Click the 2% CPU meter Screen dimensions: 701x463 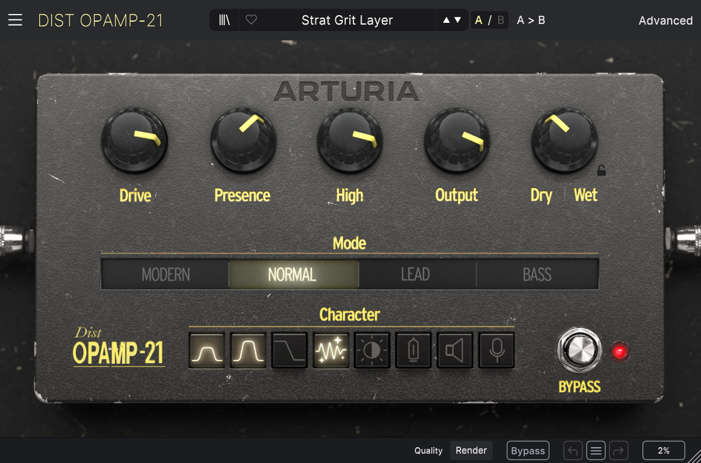click(x=664, y=451)
